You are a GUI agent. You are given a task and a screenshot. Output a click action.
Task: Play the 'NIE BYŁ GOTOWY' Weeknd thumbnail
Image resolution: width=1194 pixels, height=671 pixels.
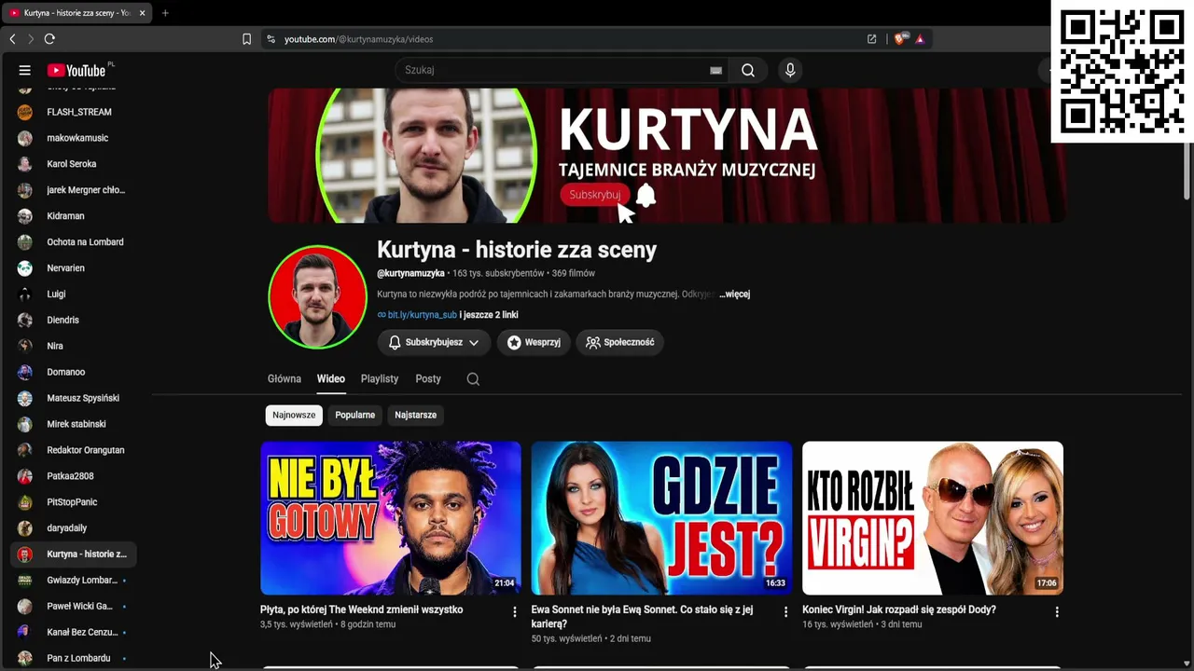click(x=391, y=518)
